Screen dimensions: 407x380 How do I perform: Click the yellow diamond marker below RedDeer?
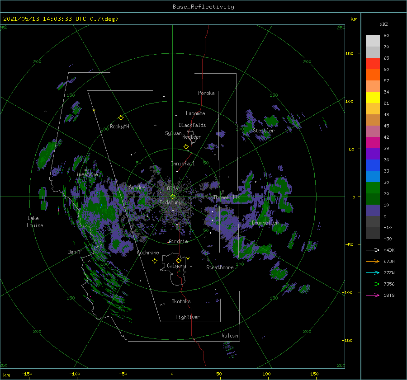click(186, 147)
